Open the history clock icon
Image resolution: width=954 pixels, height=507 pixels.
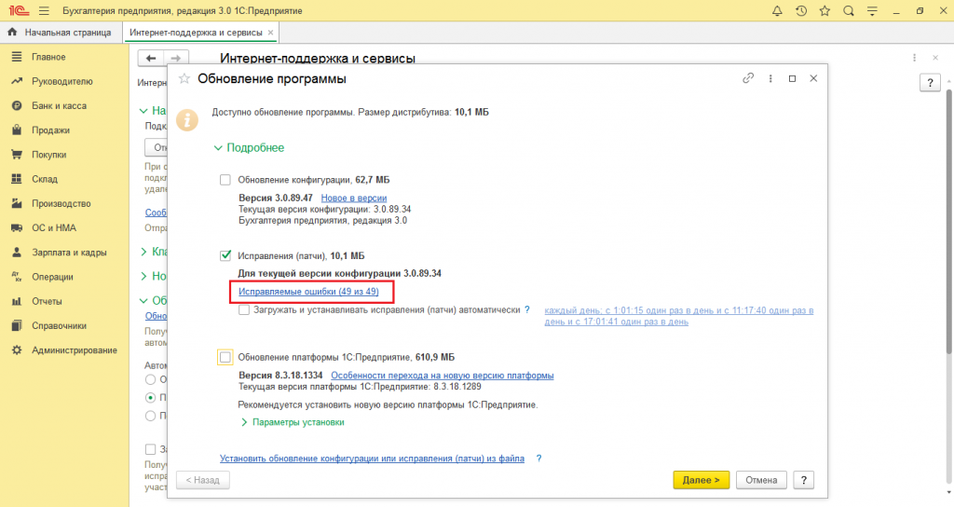pyautogui.click(x=801, y=11)
